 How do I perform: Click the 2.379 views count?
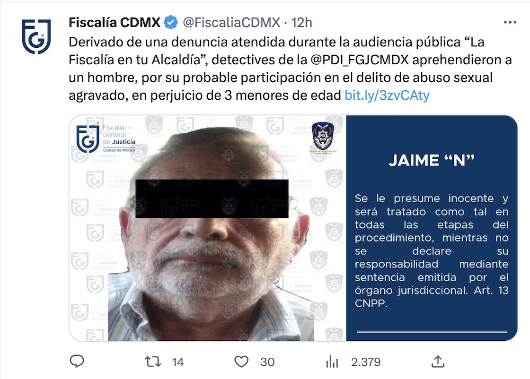(366, 362)
